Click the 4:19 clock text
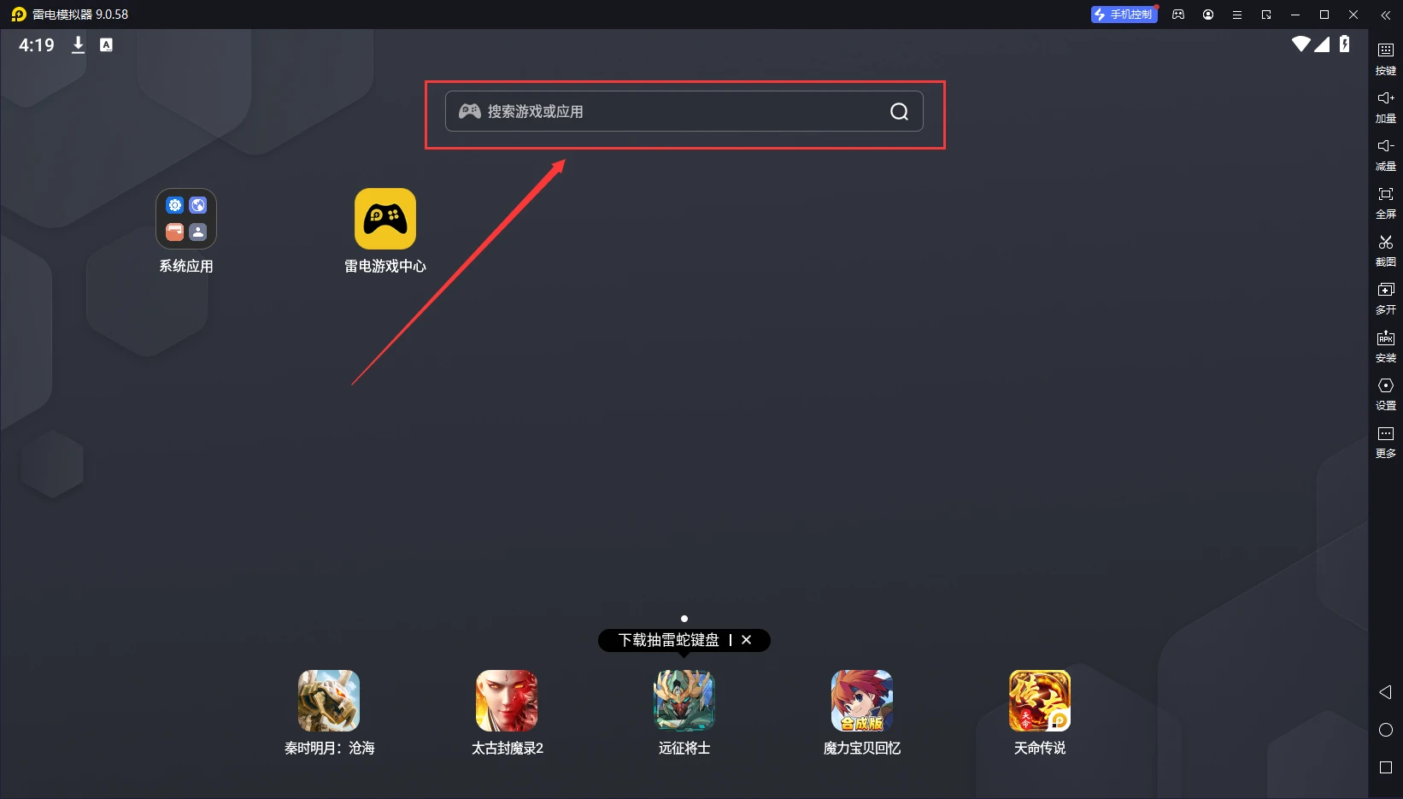1403x799 pixels. pyautogui.click(x=37, y=44)
